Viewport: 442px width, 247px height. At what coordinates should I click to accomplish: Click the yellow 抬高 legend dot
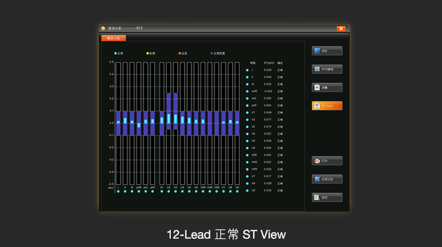(148, 53)
